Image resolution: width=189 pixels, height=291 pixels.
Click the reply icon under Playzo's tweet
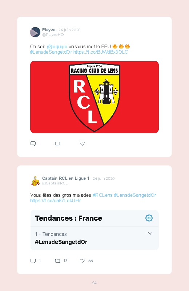coord(33,144)
